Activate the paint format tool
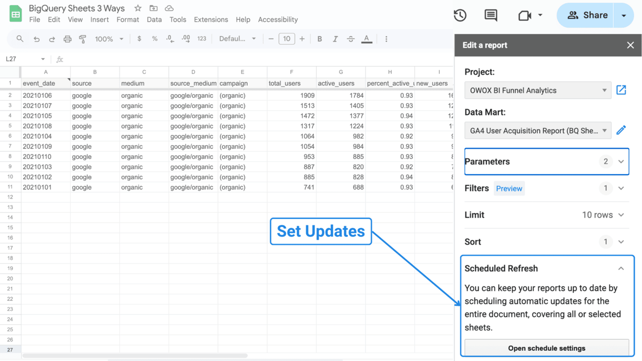642x361 pixels. pos(83,39)
